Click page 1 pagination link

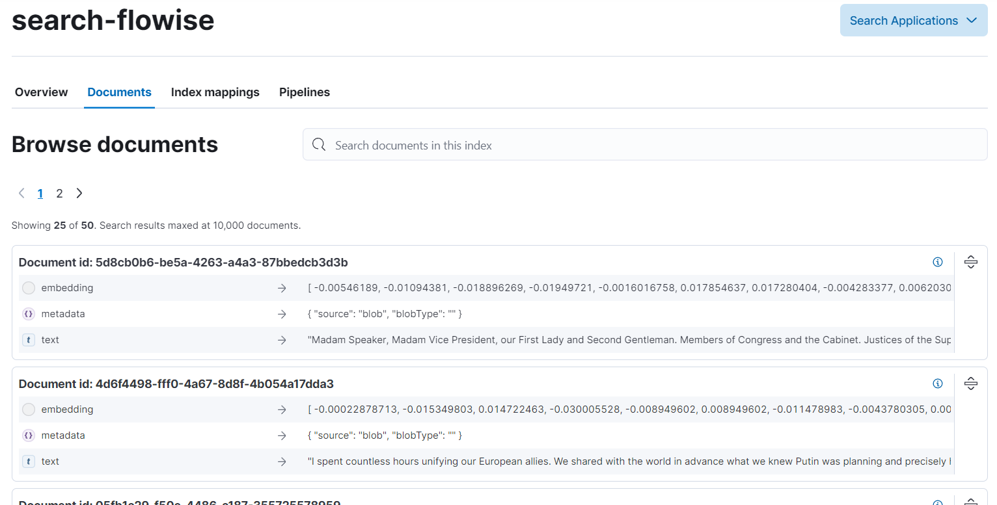40,194
